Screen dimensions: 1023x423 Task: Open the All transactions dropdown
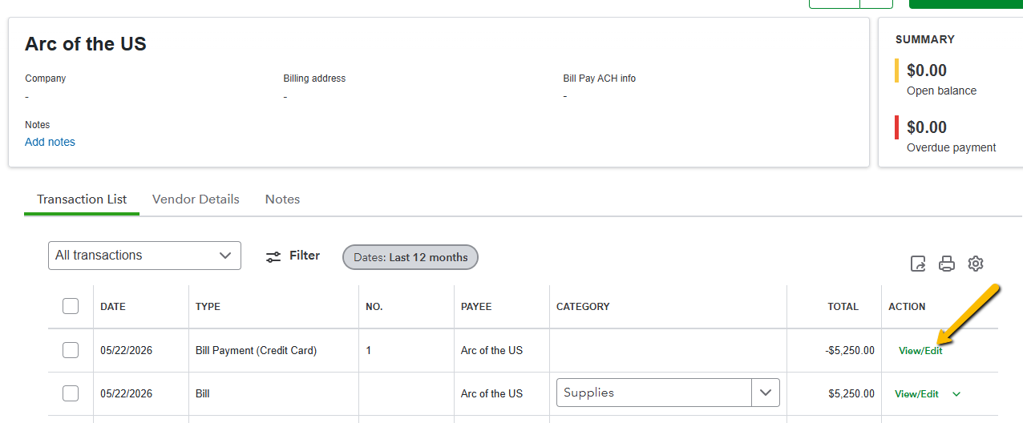[144, 256]
